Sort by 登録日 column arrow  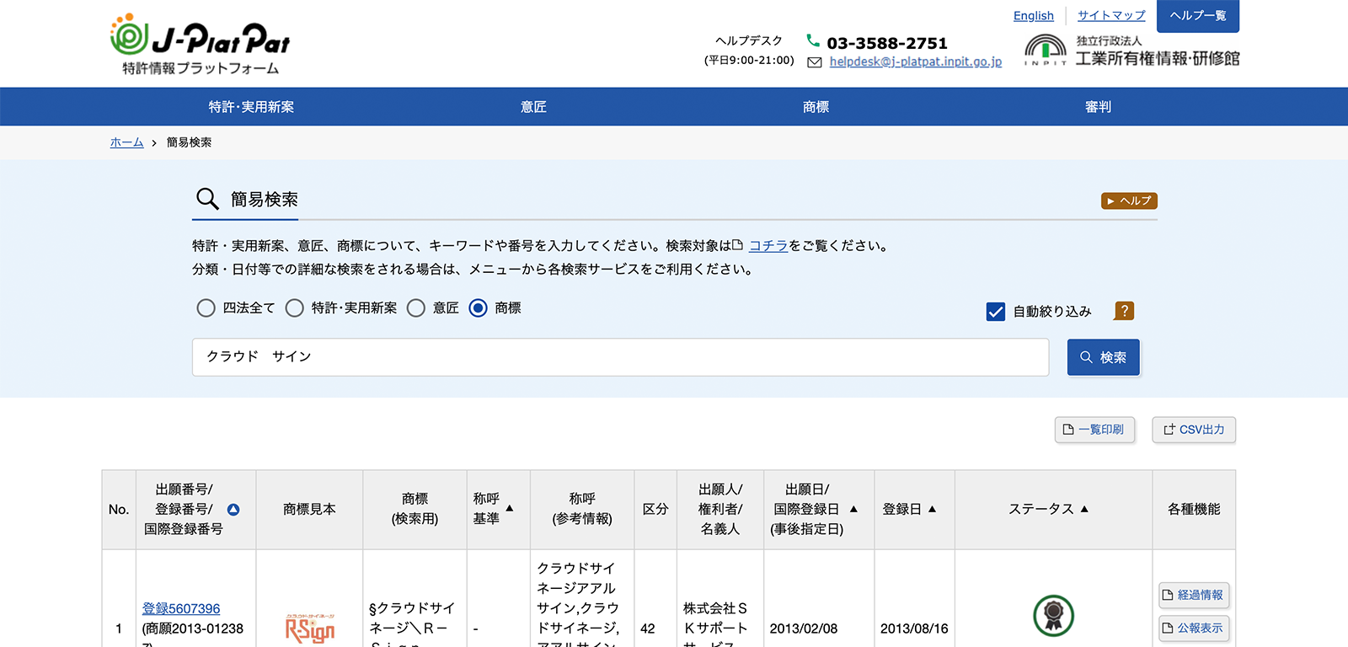pyautogui.click(x=933, y=509)
